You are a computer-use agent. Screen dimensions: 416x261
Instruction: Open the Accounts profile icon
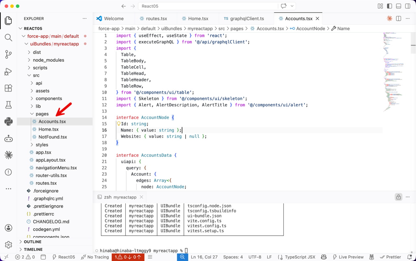coord(8,228)
